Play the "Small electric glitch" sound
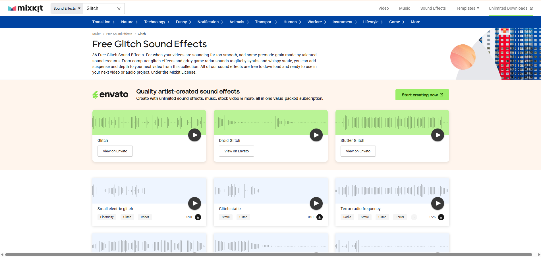 coord(194,203)
